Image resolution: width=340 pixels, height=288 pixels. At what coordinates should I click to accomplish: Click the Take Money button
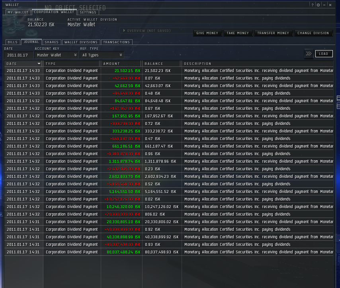click(x=238, y=33)
